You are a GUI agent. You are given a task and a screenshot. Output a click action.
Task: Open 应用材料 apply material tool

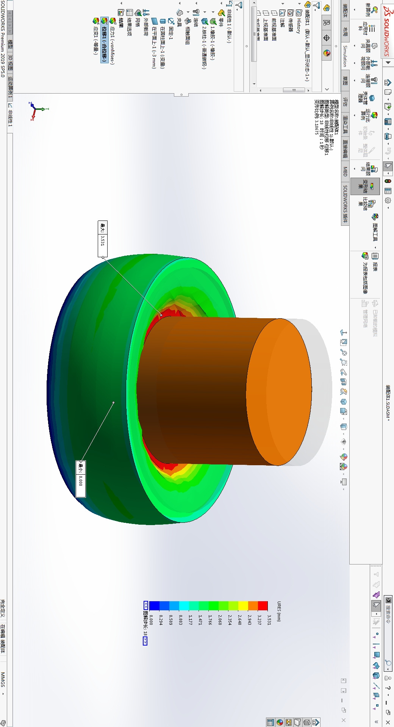[x=367, y=29]
